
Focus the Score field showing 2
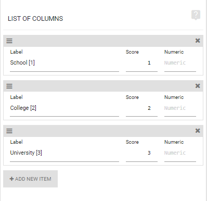tap(141, 108)
